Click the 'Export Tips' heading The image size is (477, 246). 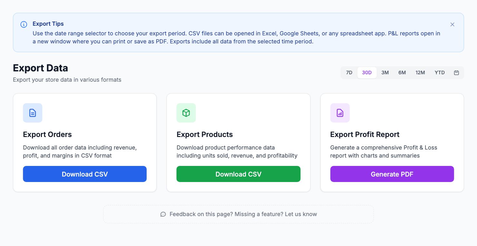[x=48, y=24]
